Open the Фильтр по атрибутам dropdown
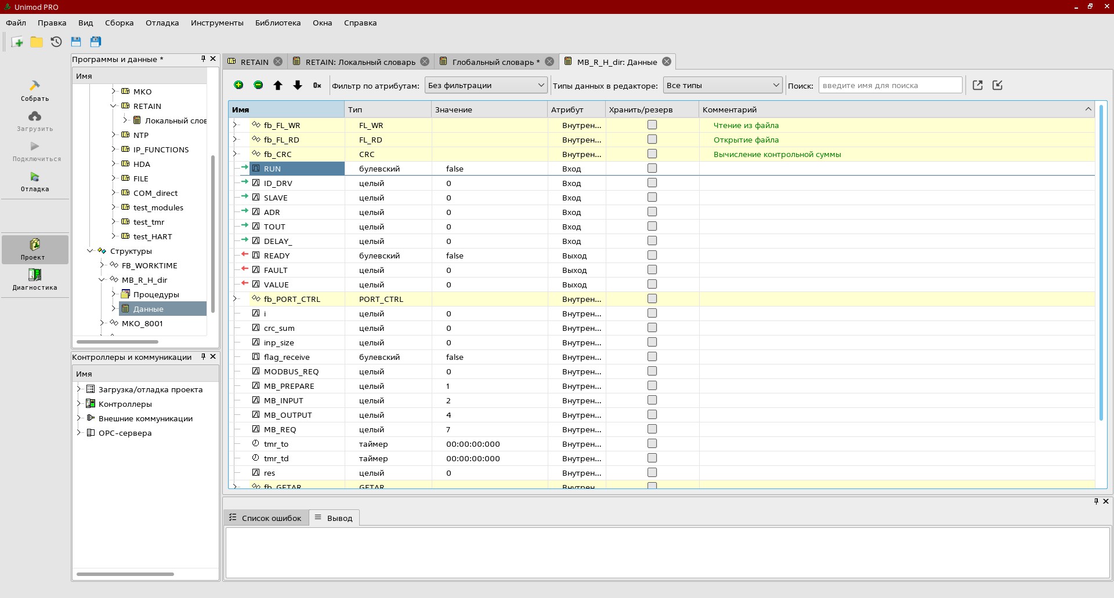The image size is (1114, 598). click(486, 85)
